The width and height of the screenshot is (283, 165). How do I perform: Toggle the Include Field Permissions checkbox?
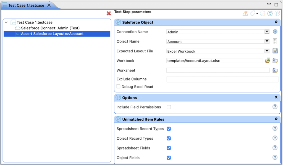169,107
